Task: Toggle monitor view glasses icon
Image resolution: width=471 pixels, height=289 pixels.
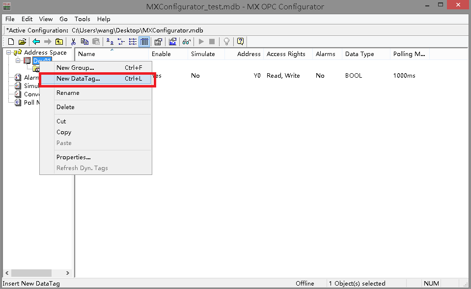Action: coord(187,41)
